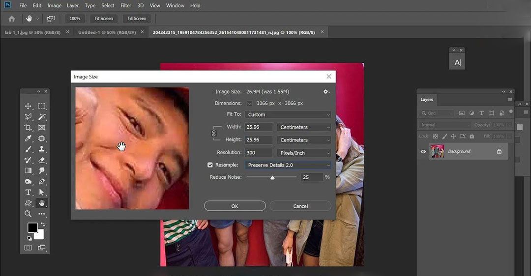
Task: Select the Eraser tool
Action: click(42, 160)
